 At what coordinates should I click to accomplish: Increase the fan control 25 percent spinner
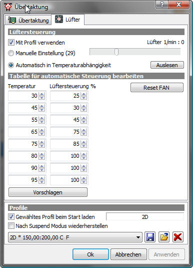(83, 94)
